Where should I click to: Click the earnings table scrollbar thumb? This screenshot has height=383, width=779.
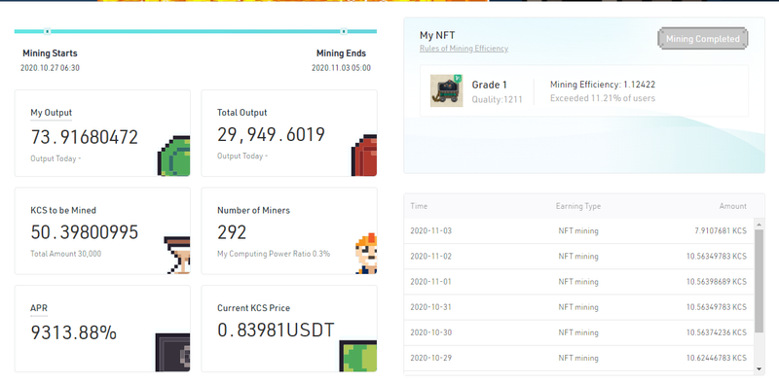pos(759,281)
